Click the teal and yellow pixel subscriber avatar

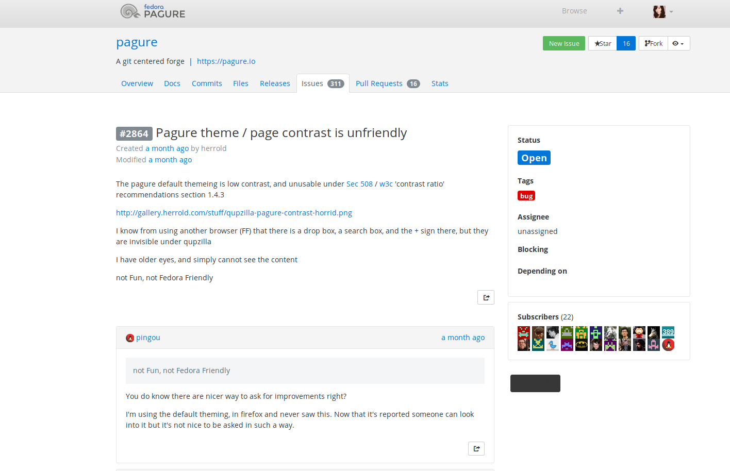pyautogui.click(x=538, y=345)
